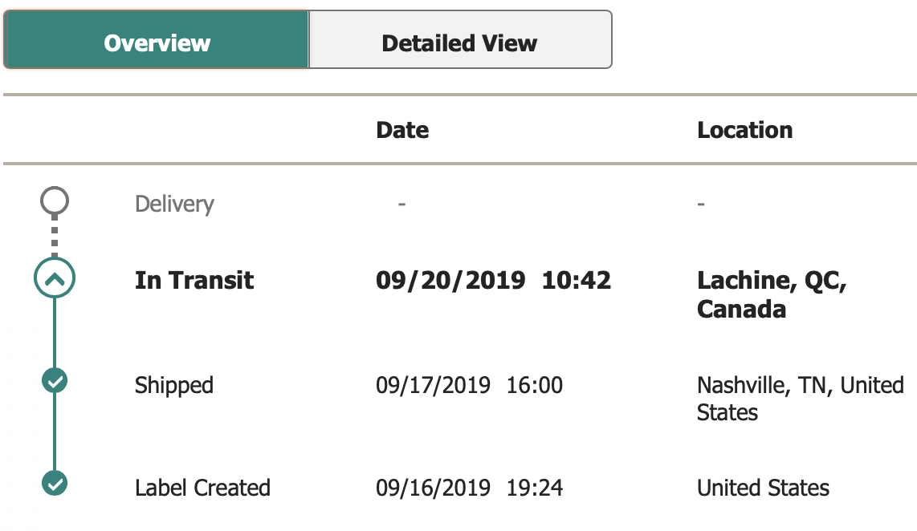This screenshot has width=917, height=531.
Task: Click the In Transit status label
Action: pyautogui.click(x=194, y=281)
